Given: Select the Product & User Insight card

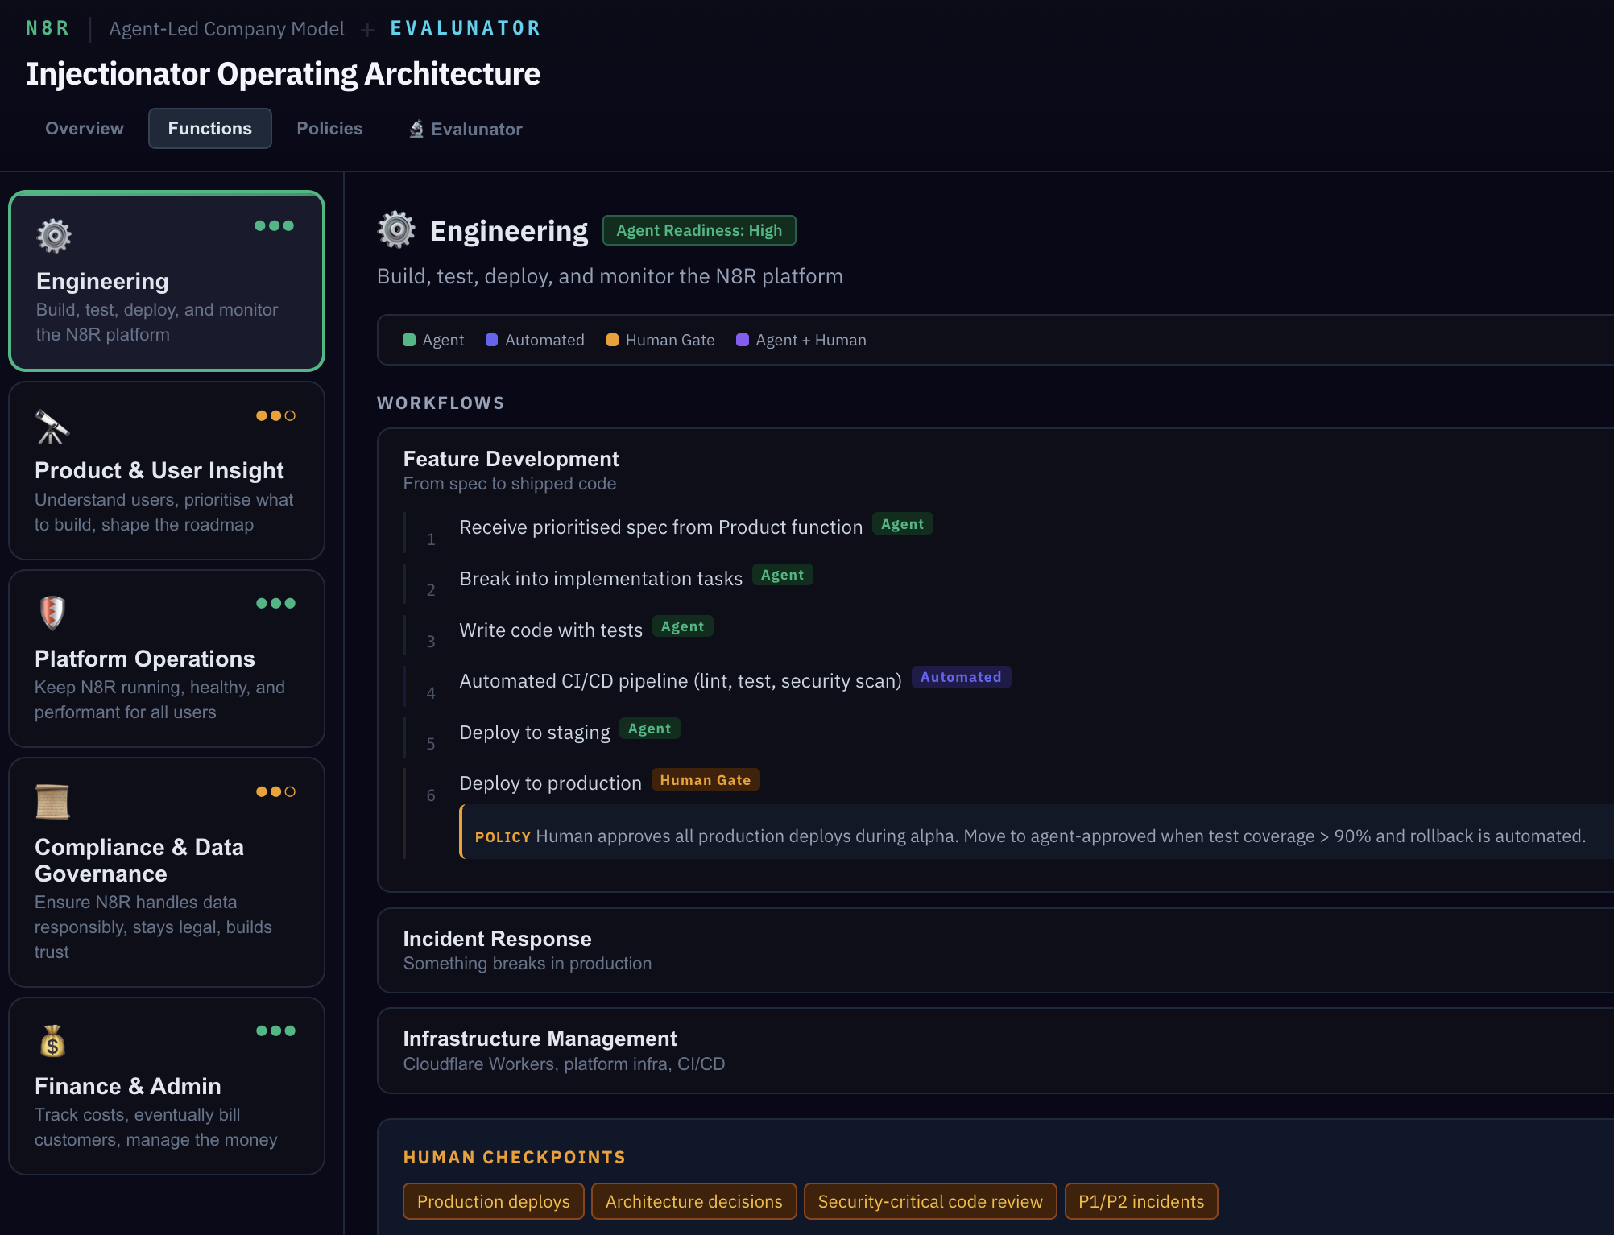Looking at the screenshot, I should click(167, 471).
